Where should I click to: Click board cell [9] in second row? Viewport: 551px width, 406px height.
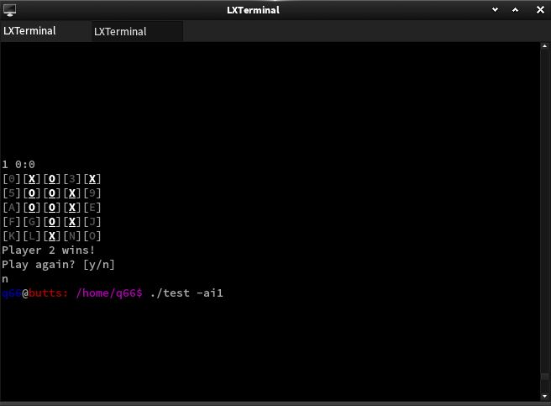[x=92, y=193]
